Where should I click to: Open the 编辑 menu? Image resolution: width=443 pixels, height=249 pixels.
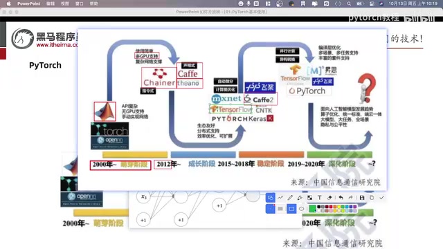(51, 3)
